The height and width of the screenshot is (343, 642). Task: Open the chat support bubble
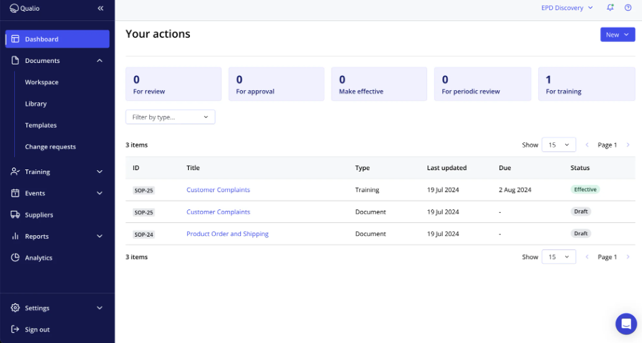pos(626,324)
